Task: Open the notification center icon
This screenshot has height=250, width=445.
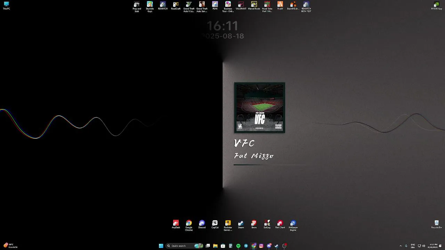Action: (440, 246)
